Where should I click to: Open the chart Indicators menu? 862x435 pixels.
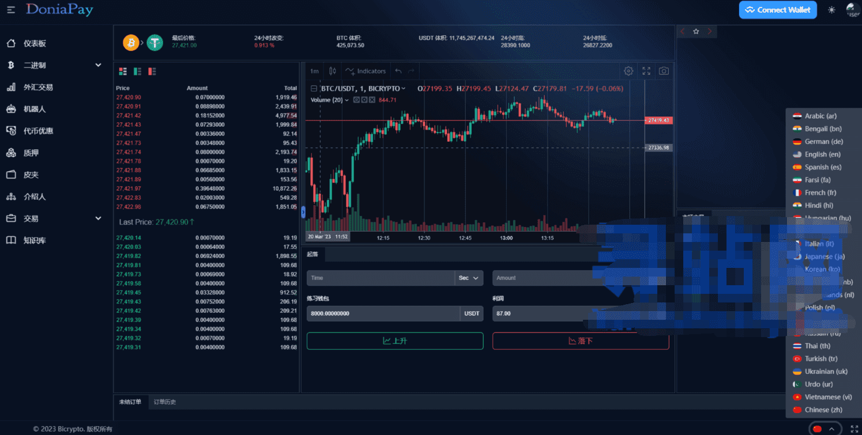[x=366, y=71]
